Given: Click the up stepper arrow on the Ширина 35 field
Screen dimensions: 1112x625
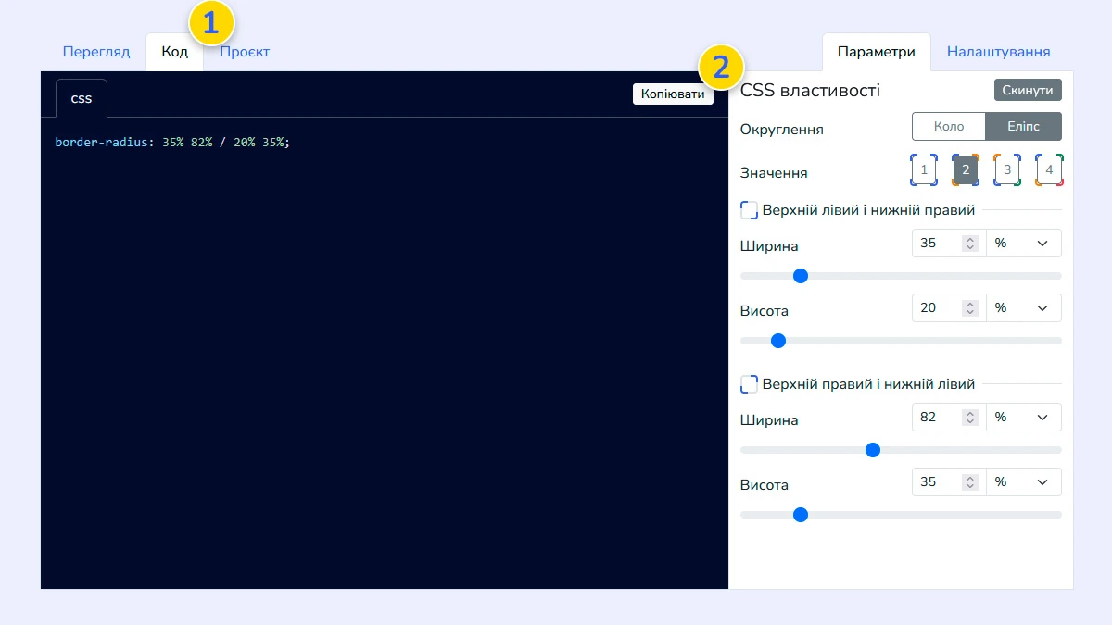Looking at the screenshot, I should pyautogui.click(x=969, y=239).
